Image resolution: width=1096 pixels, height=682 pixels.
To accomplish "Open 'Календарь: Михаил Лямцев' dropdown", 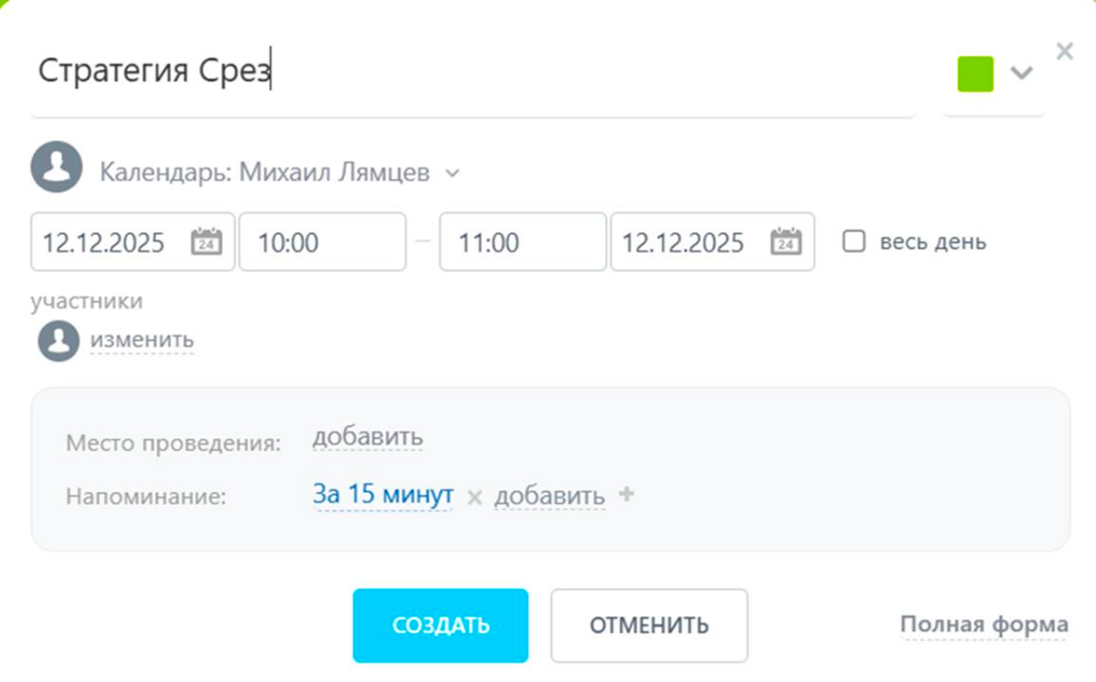I will (280, 173).
